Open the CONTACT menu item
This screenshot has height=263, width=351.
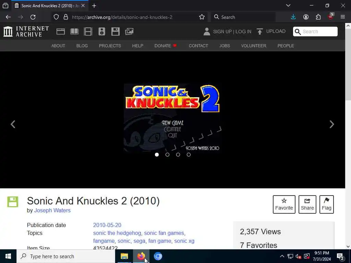(198, 46)
